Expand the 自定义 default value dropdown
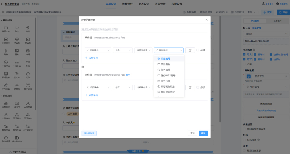The height and width of the screenshot is (154, 290). coord(266,34)
